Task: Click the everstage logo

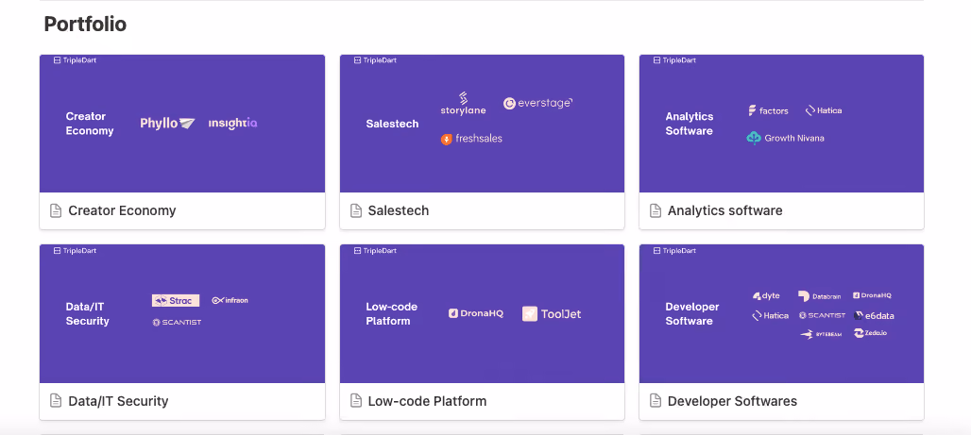Action: tap(538, 104)
